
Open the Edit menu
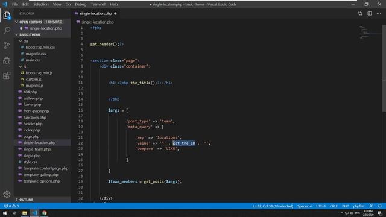tap(25, 4)
